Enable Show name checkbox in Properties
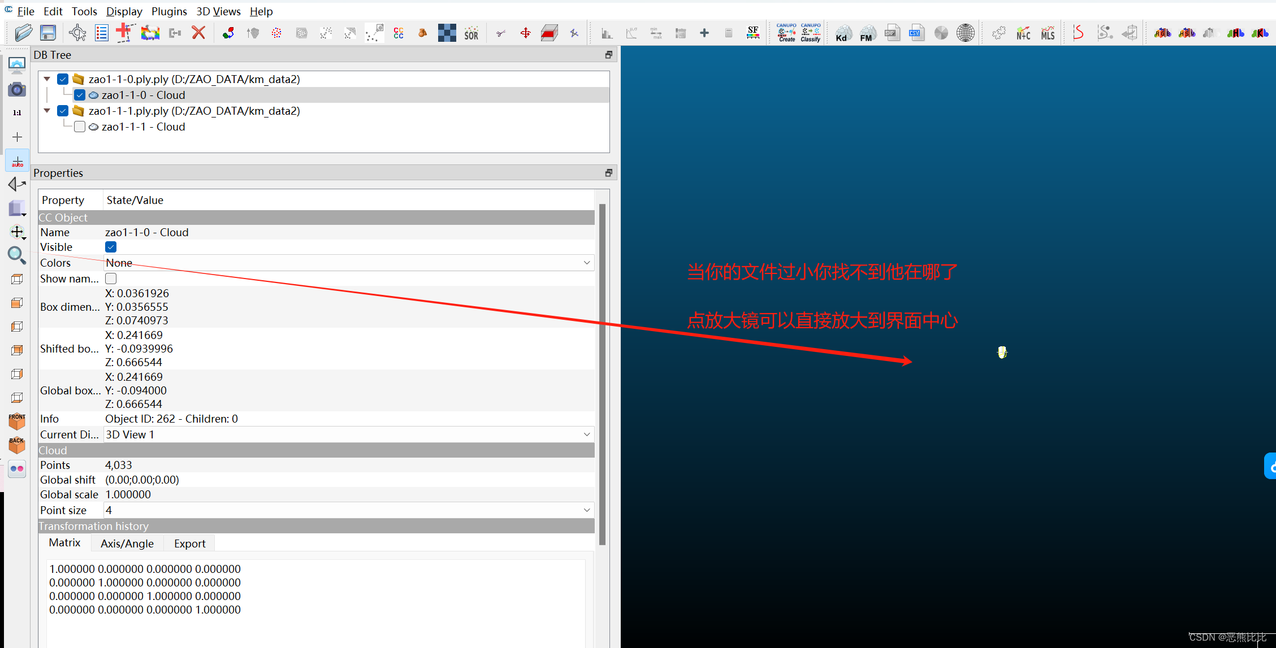Screen dimensions: 1276x648 pyautogui.click(x=110, y=279)
